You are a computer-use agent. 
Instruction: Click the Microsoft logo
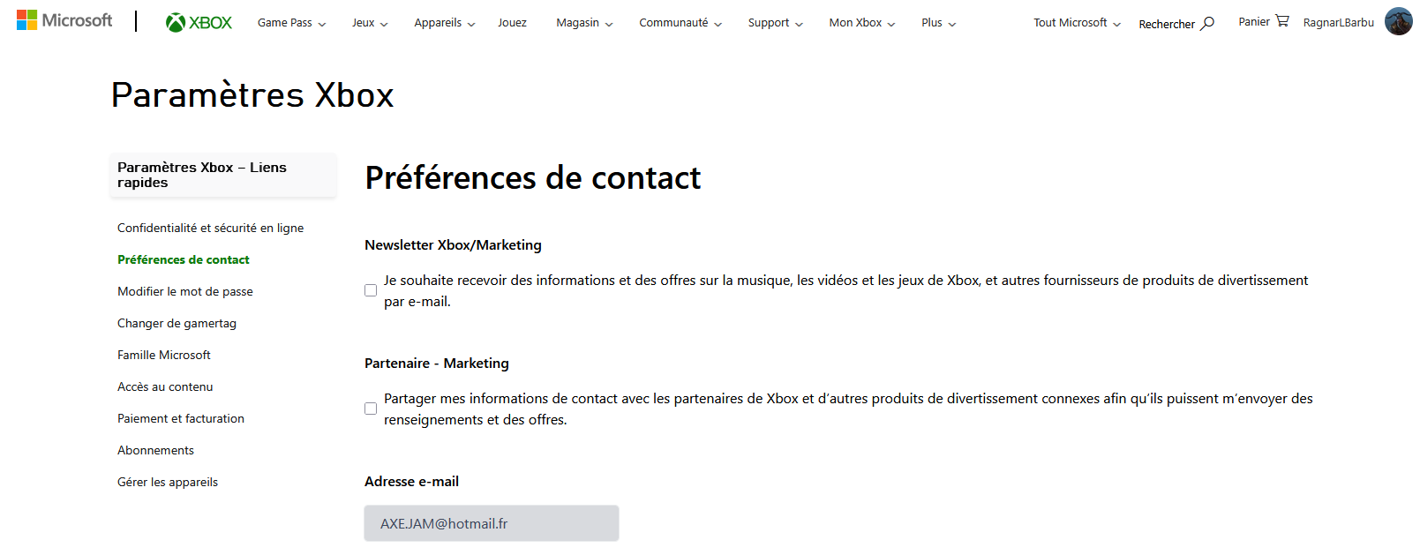(x=64, y=20)
